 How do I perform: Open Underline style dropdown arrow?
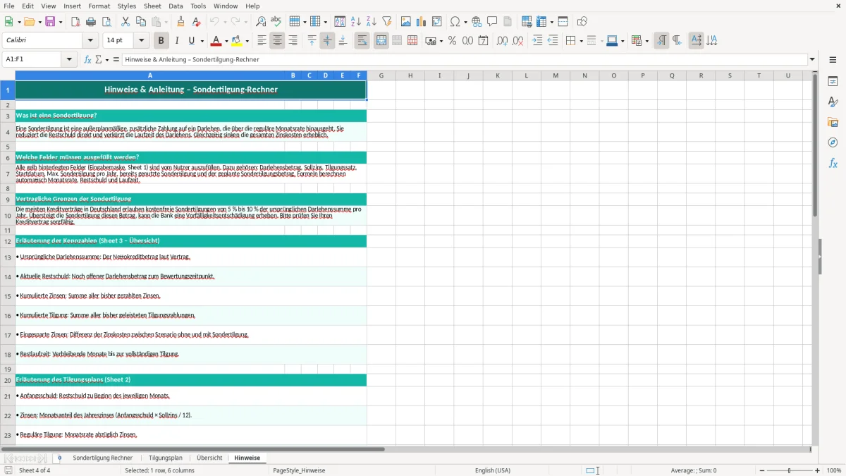pos(202,41)
